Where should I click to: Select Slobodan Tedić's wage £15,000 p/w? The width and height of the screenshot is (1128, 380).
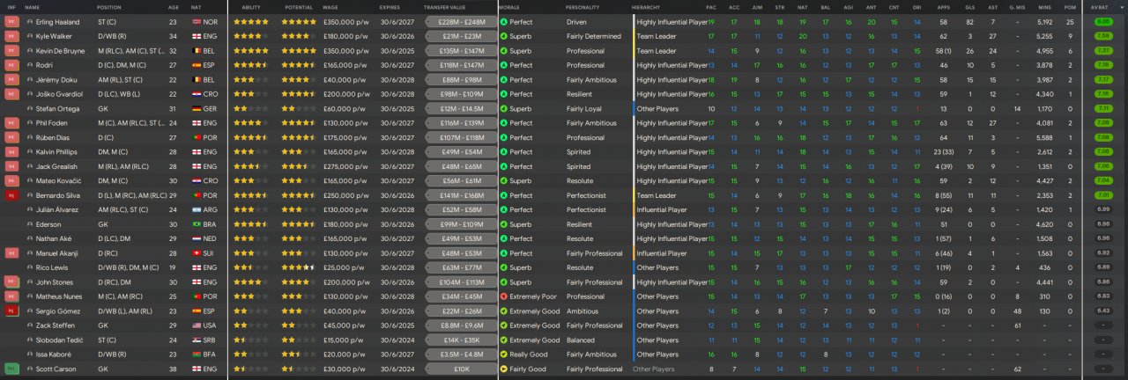click(x=344, y=340)
